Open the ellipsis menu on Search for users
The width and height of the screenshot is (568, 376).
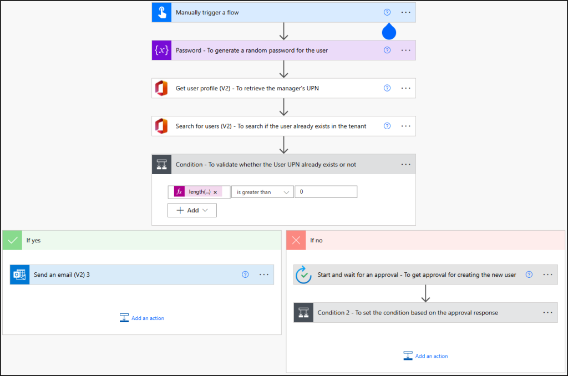tap(406, 126)
